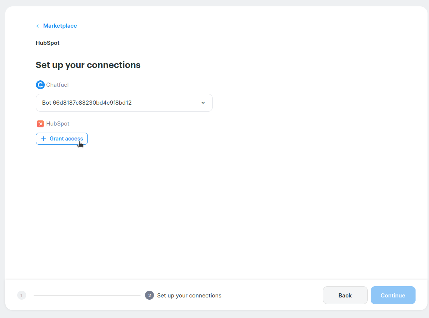Click the footer step label 'Set up your connections'
429x318 pixels.
(x=189, y=296)
